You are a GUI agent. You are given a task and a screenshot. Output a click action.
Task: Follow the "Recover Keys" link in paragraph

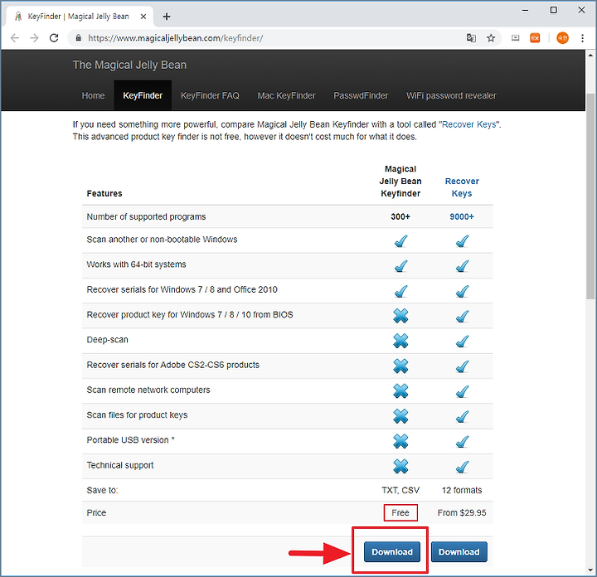pyautogui.click(x=468, y=124)
